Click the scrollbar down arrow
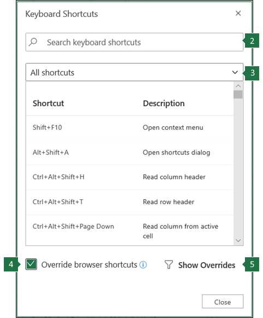This screenshot has width=263, height=318. [x=238, y=240]
